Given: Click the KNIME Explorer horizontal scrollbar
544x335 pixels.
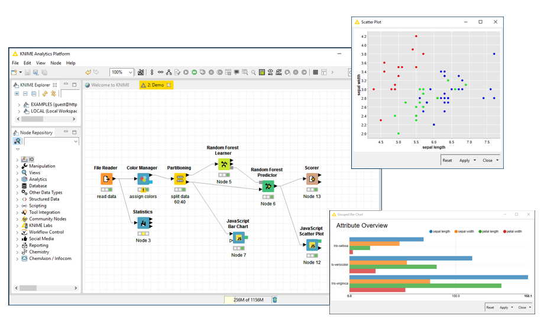Looking at the screenshot, I should [46, 119].
